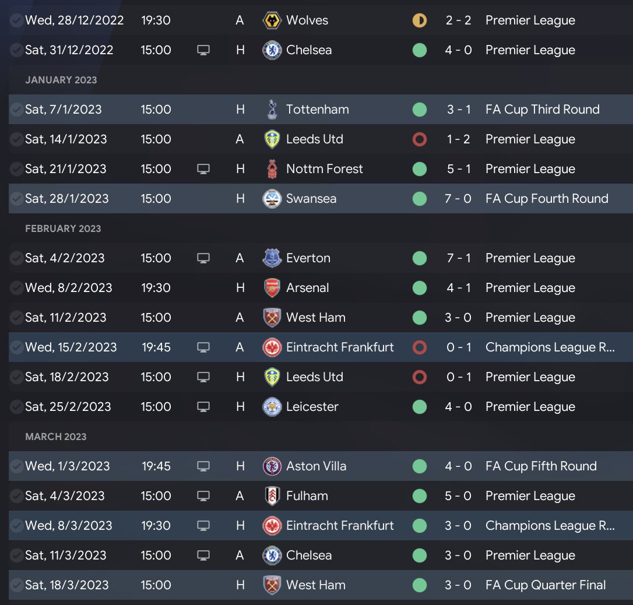The width and height of the screenshot is (633, 605).
Task: Toggle the check mark beside Wed, 28/12/2022
Action: point(16,20)
